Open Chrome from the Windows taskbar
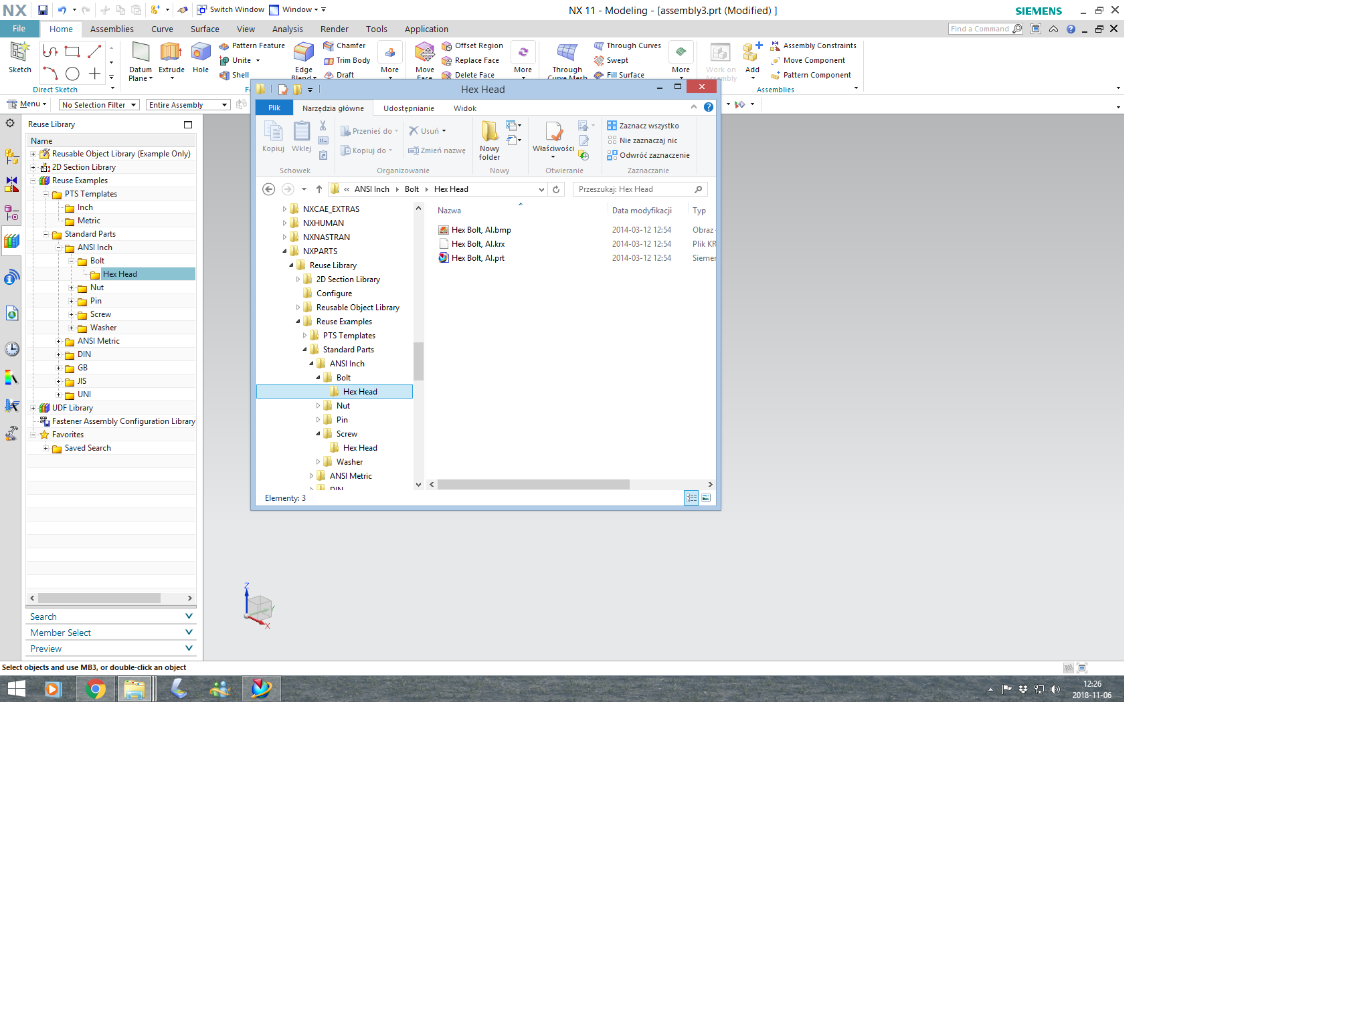Viewport: 1349px width, 1011px height. click(95, 689)
